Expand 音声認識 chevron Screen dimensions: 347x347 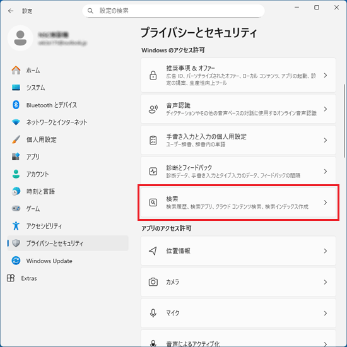(326, 109)
